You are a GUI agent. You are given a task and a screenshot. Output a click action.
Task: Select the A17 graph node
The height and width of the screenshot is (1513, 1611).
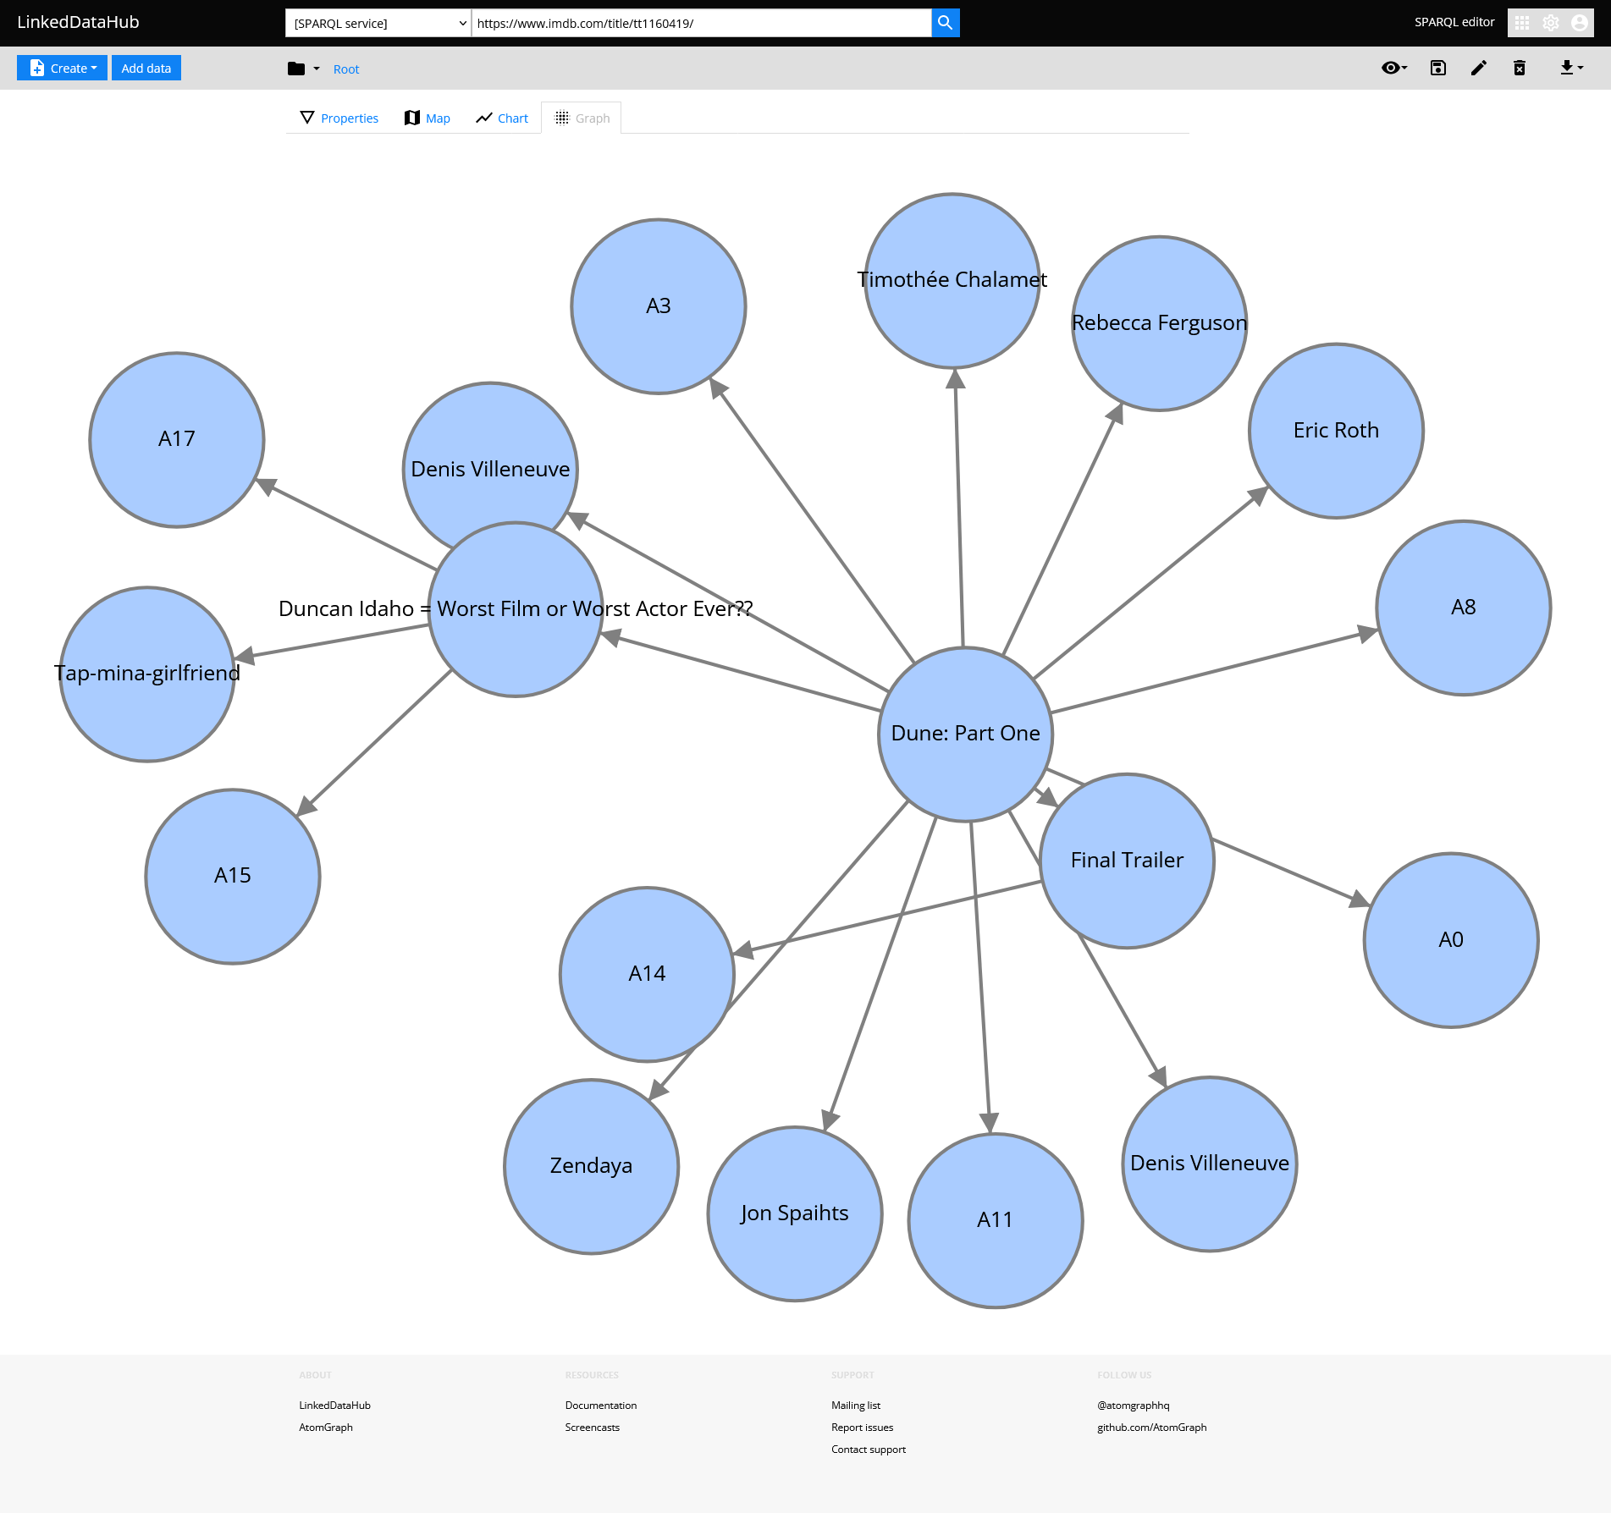pos(177,439)
